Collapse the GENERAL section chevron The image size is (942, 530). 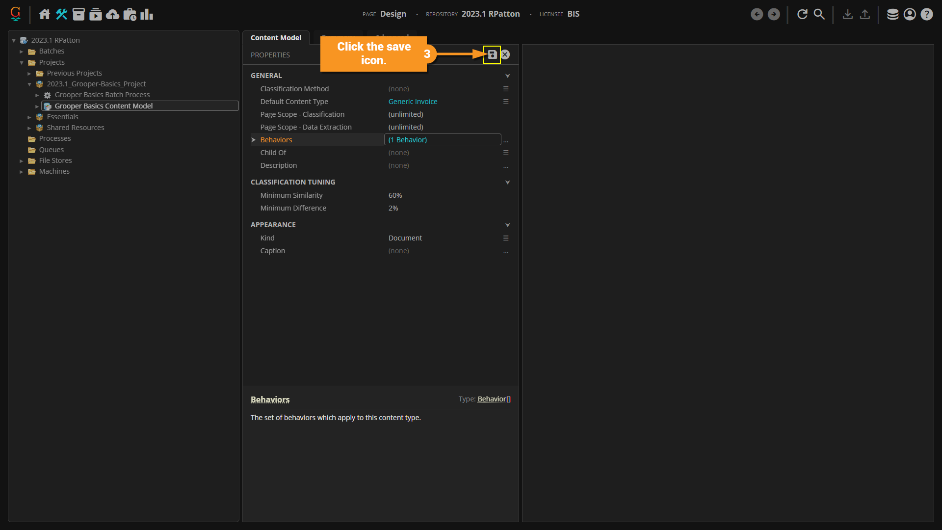point(507,76)
